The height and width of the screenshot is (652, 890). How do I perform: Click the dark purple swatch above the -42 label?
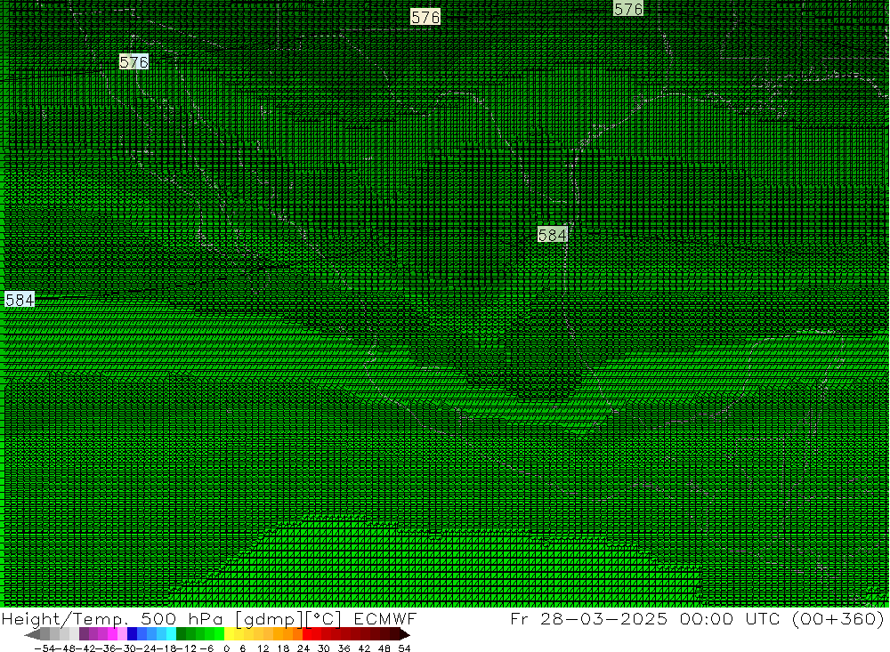[x=84, y=634]
